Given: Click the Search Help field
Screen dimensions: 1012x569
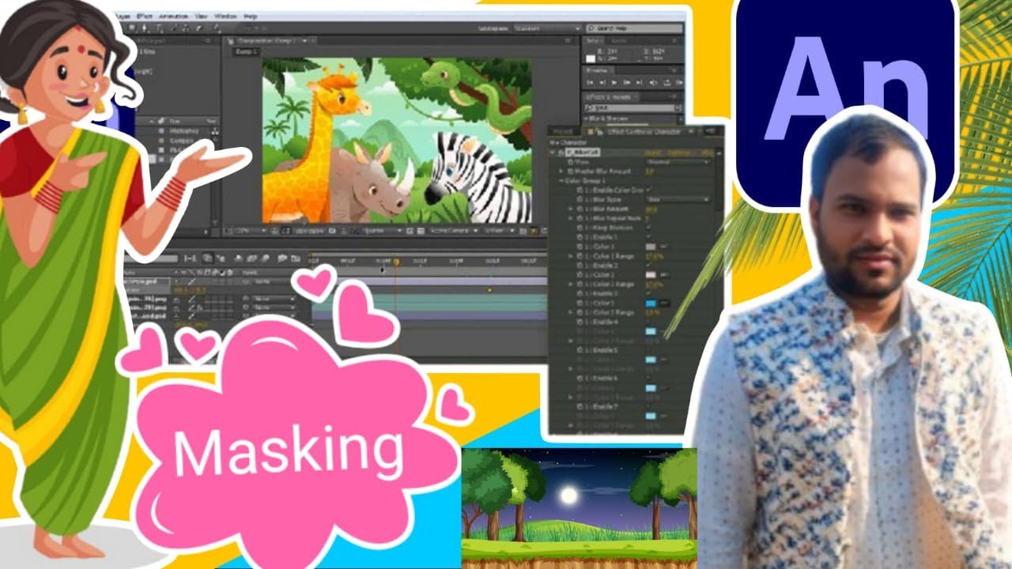Looking at the screenshot, I should click(633, 28).
